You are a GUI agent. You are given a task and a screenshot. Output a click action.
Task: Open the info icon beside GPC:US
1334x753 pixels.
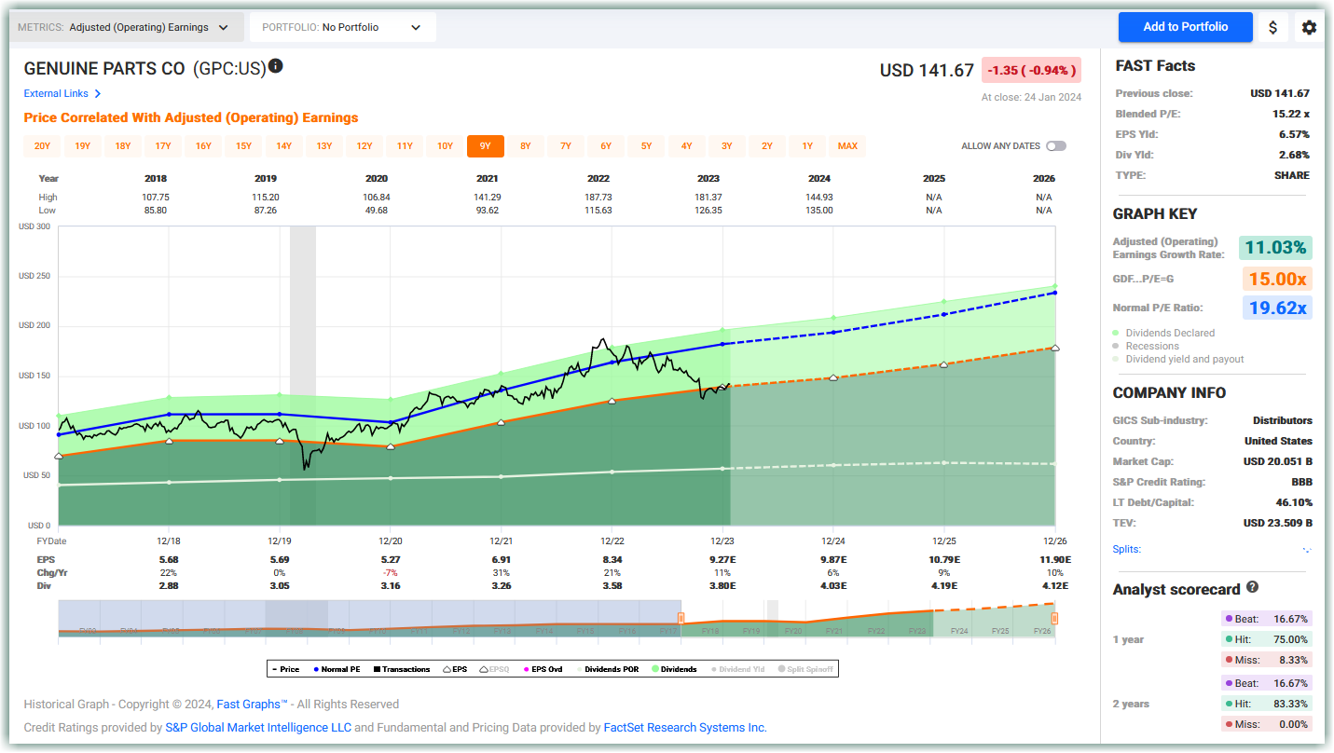tap(275, 67)
